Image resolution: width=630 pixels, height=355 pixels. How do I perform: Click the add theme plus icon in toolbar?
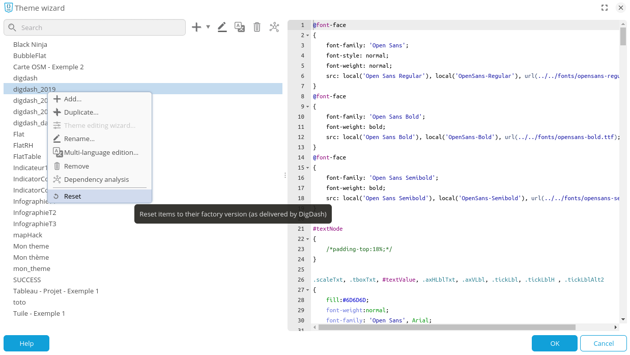(x=196, y=28)
